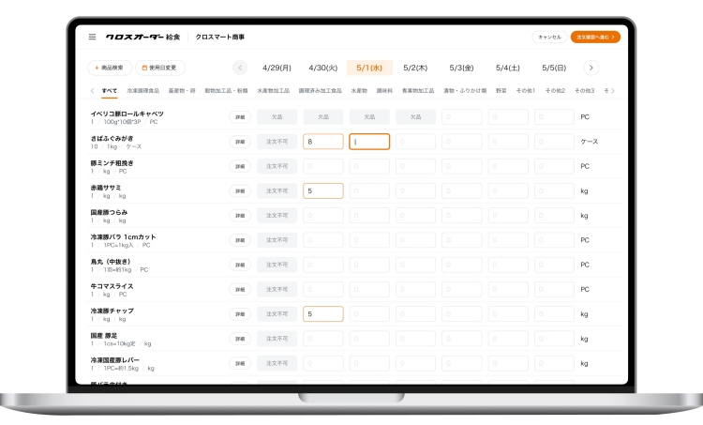The height and width of the screenshot is (425, 703).
Task: Go to next week with right arrow
Action: tap(591, 68)
